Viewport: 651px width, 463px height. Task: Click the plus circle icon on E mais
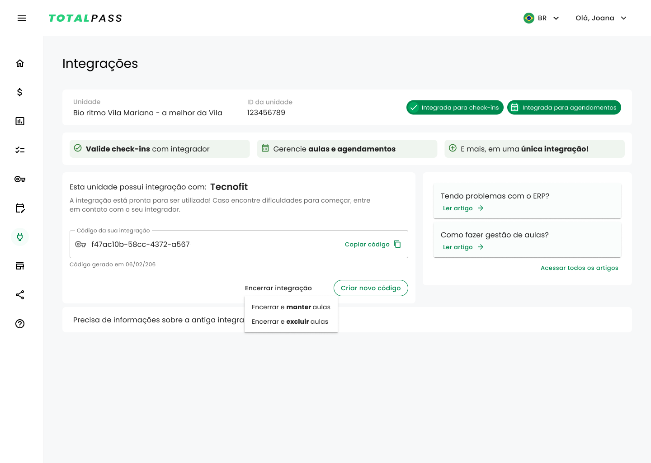[x=453, y=148]
